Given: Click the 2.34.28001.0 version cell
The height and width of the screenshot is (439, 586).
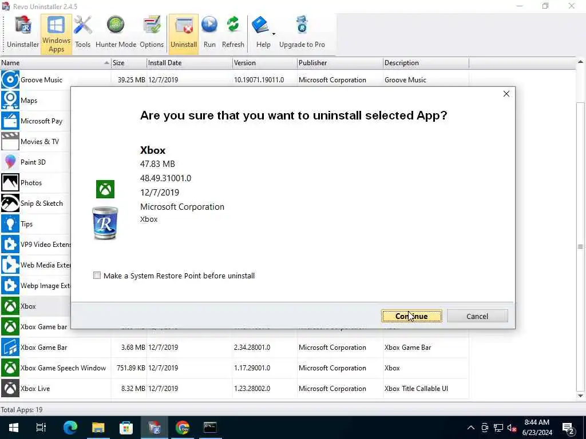Looking at the screenshot, I should pyautogui.click(x=252, y=347).
